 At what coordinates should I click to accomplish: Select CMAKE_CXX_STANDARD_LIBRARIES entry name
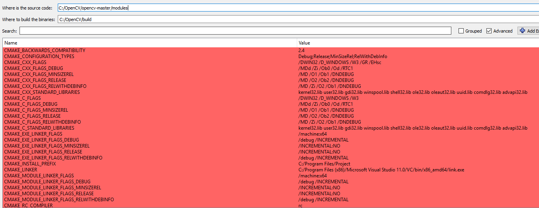[42, 92]
